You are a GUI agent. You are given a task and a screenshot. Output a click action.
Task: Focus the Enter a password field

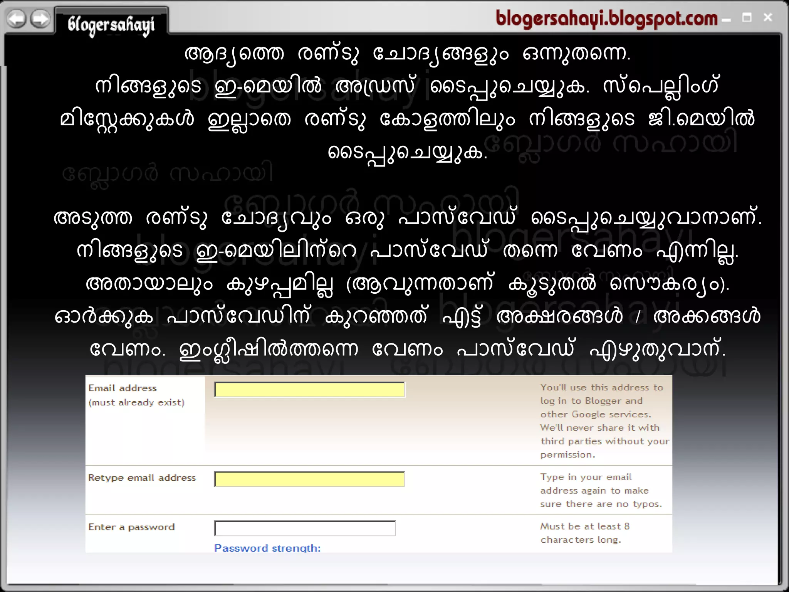(305, 528)
